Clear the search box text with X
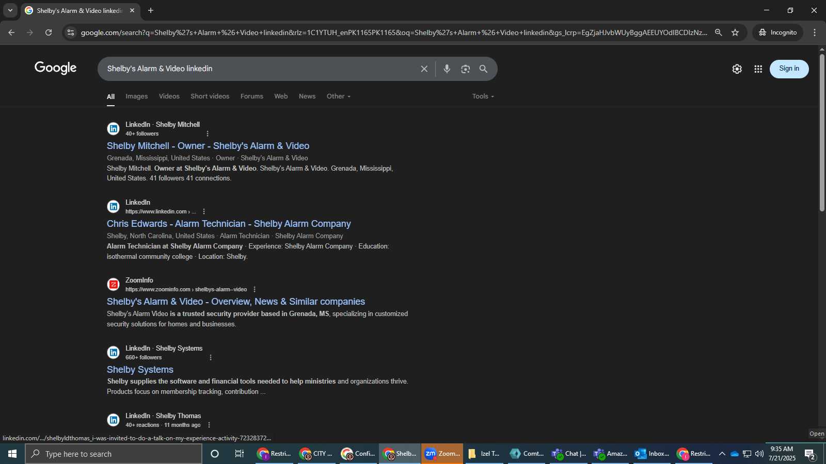826x464 pixels. tap(424, 69)
